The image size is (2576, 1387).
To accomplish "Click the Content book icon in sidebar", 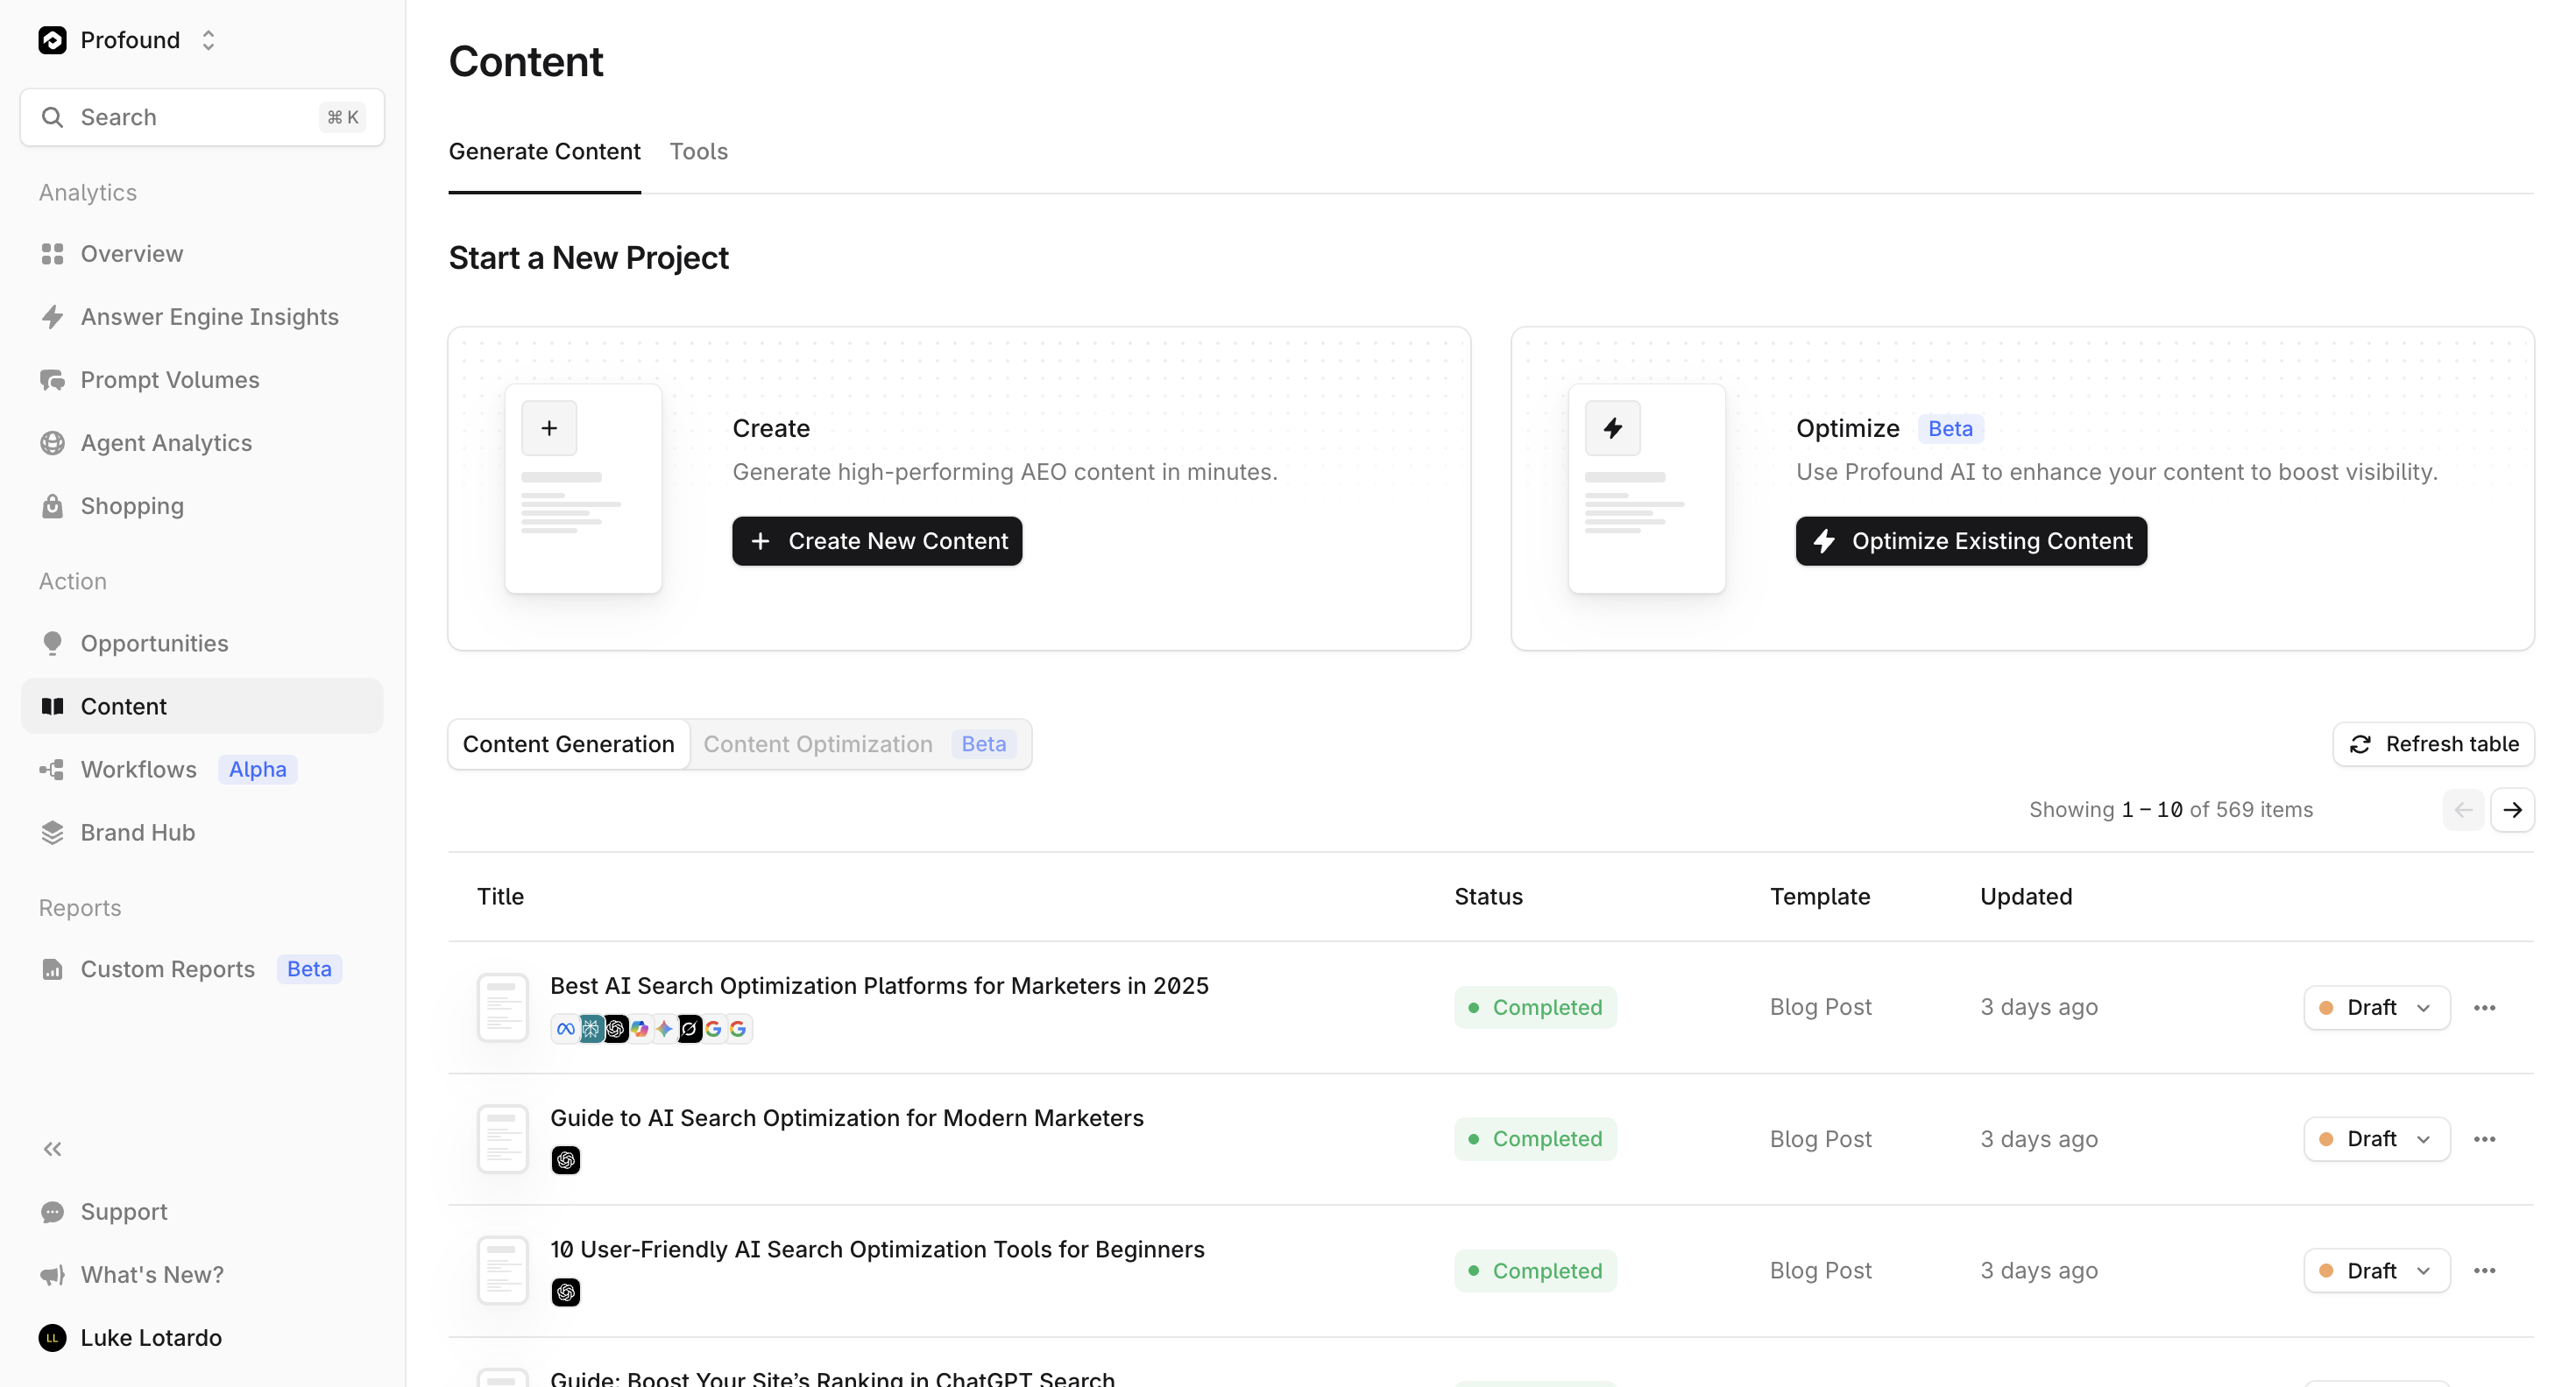I will pos(52,707).
